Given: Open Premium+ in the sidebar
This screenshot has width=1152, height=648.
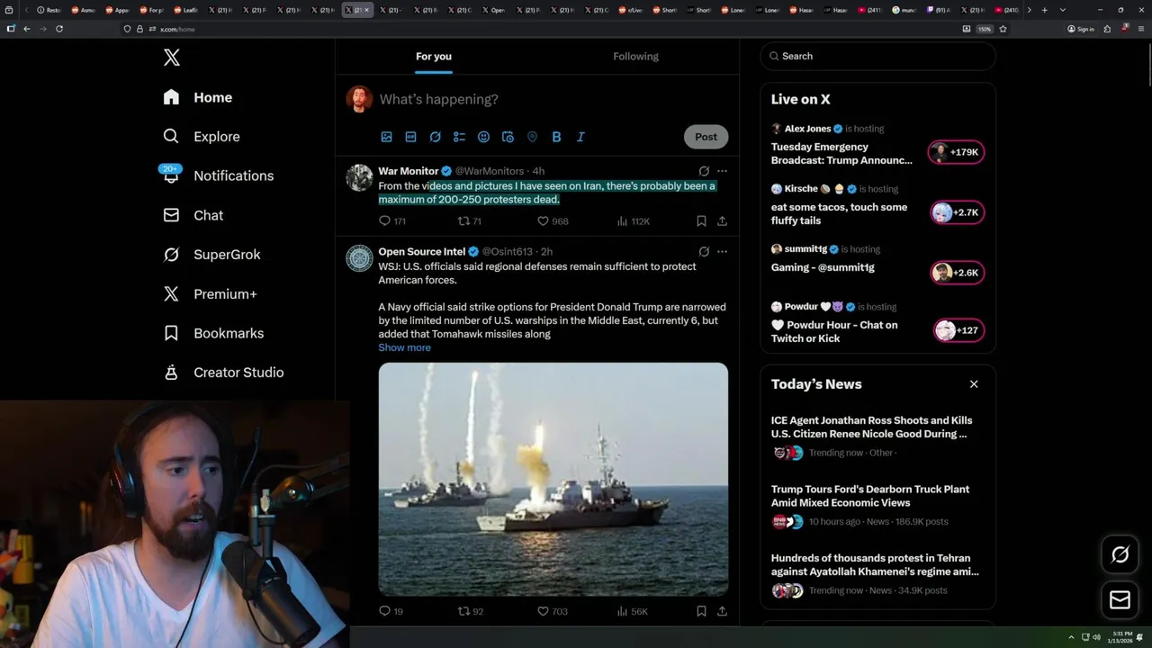Looking at the screenshot, I should tap(210, 294).
